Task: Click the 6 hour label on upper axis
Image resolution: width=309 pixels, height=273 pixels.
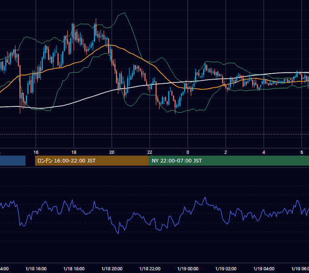Action: click(302, 152)
